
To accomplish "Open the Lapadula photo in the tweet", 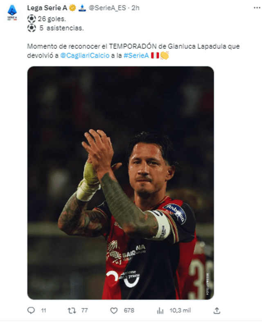I will 120,183.
